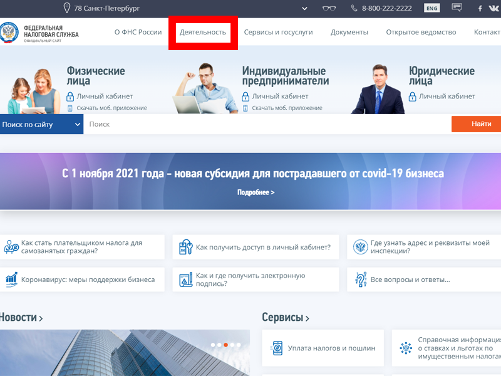Image resolution: width=501 pixels, height=376 pixels.
Task: Click the self-employed tax icon
Action: pos(11,247)
